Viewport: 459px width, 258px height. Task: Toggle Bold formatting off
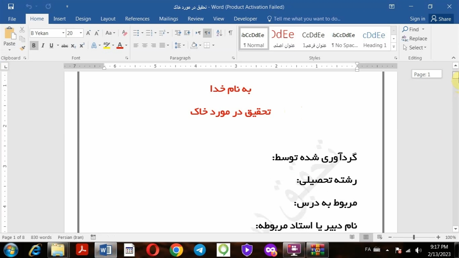34,46
